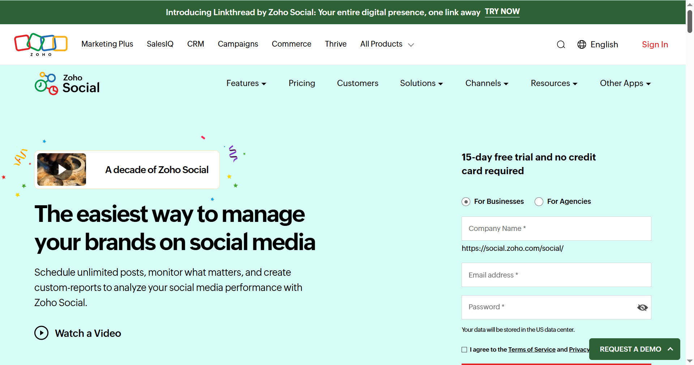This screenshot has height=365, width=694.
Task: Focus the Email address input field
Action: [x=556, y=275]
